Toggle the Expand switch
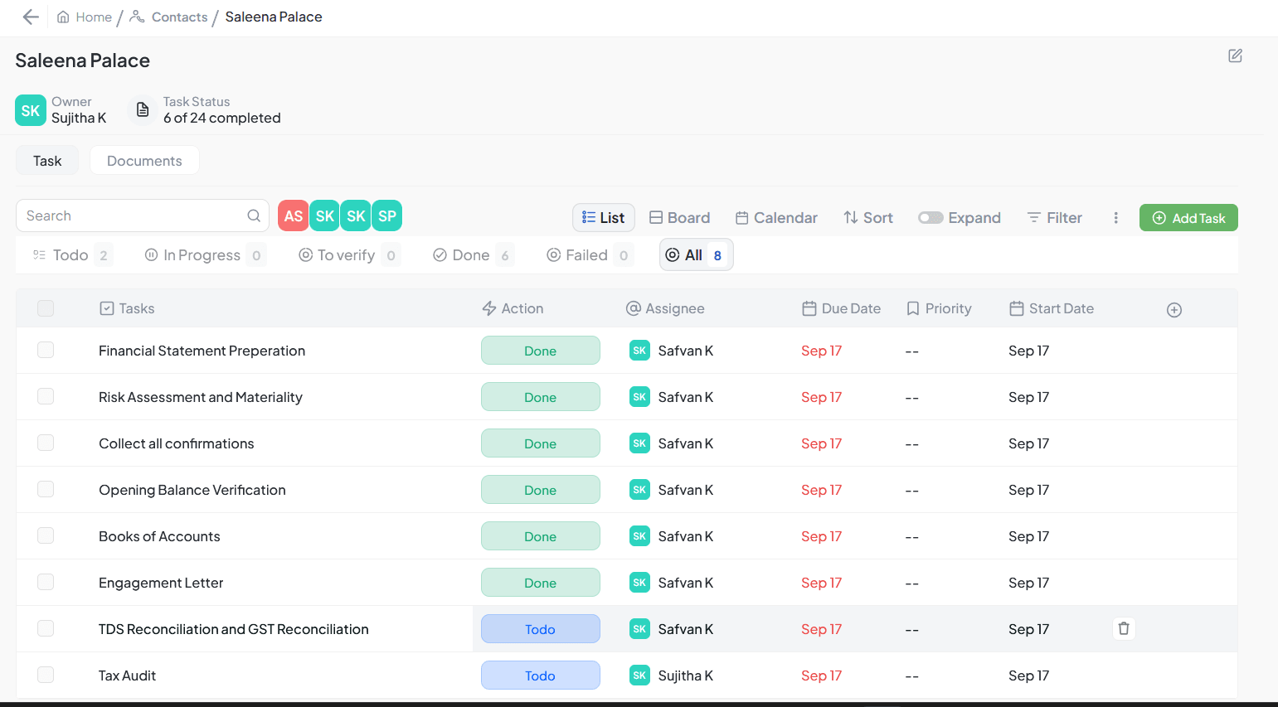 coord(931,218)
